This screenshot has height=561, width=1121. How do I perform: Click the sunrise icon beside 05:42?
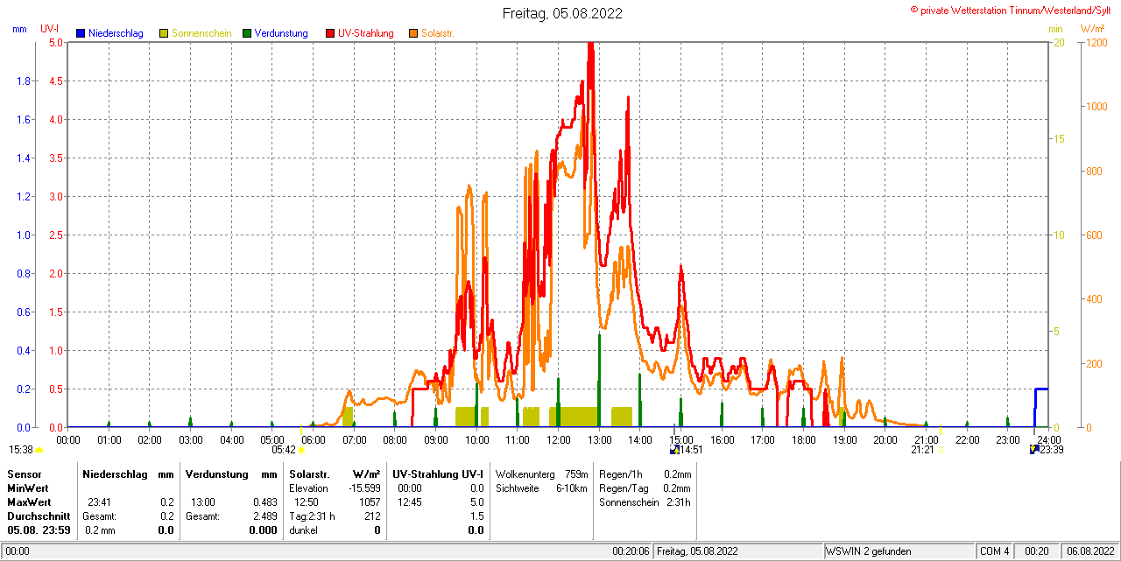[x=301, y=450]
